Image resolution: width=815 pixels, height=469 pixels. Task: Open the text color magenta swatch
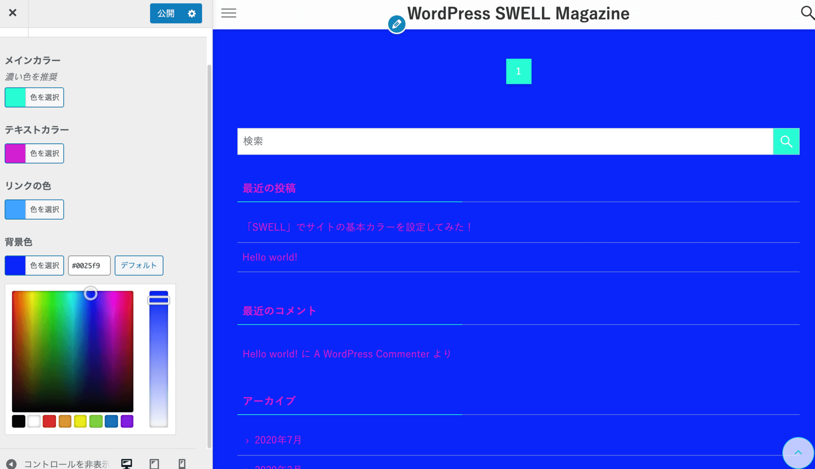(x=15, y=153)
